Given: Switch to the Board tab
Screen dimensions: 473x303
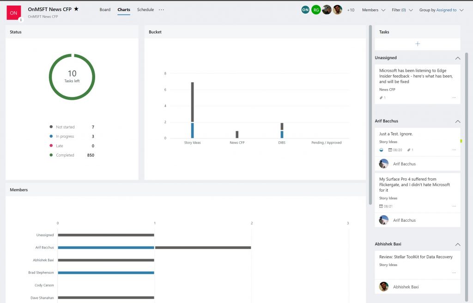Looking at the screenshot, I should (105, 9).
